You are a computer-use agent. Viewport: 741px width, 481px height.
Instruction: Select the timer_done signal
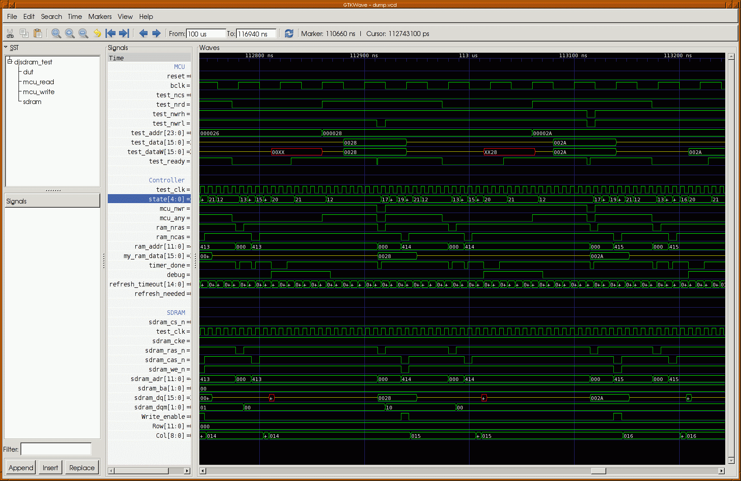(x=167, y=265)
